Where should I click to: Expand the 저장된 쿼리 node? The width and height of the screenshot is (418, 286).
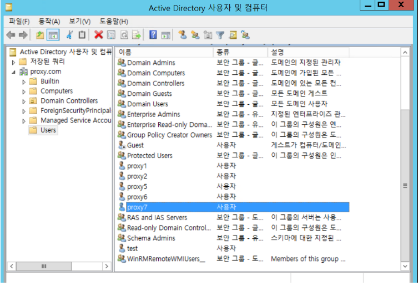13,62
